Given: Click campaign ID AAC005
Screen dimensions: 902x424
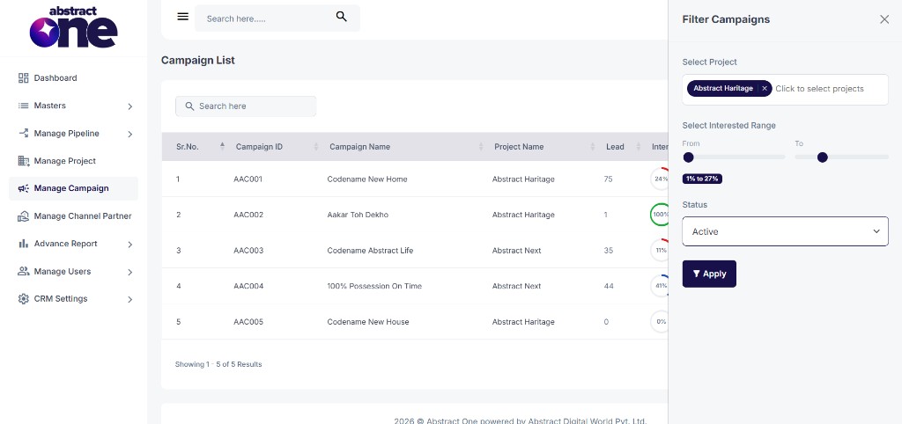Looking at the screenshot, I should pos(248,322).
